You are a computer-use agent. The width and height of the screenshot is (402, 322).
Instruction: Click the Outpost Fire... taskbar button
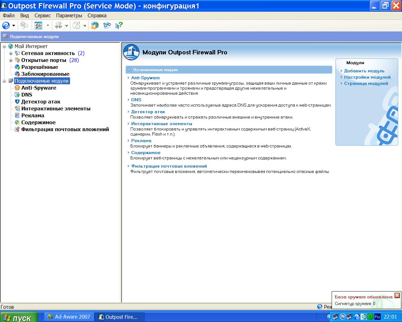click(x=120, y=317)
